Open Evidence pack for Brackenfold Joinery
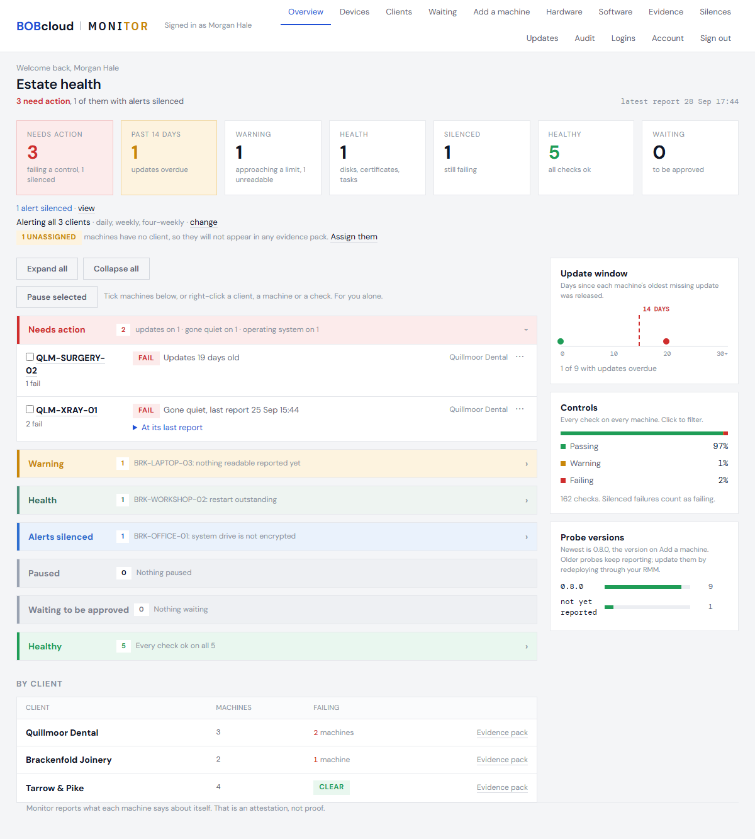Viewport: 755px width, 839px height. click(x=502, y=760)
